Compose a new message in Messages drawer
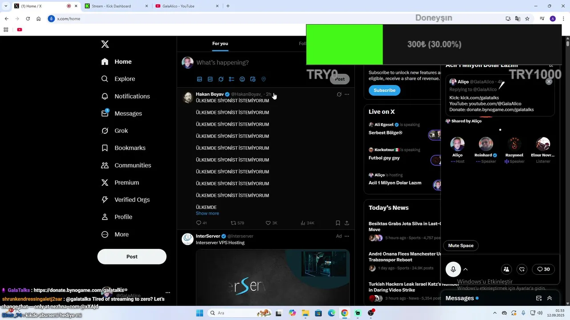 (x=539, y=298)
